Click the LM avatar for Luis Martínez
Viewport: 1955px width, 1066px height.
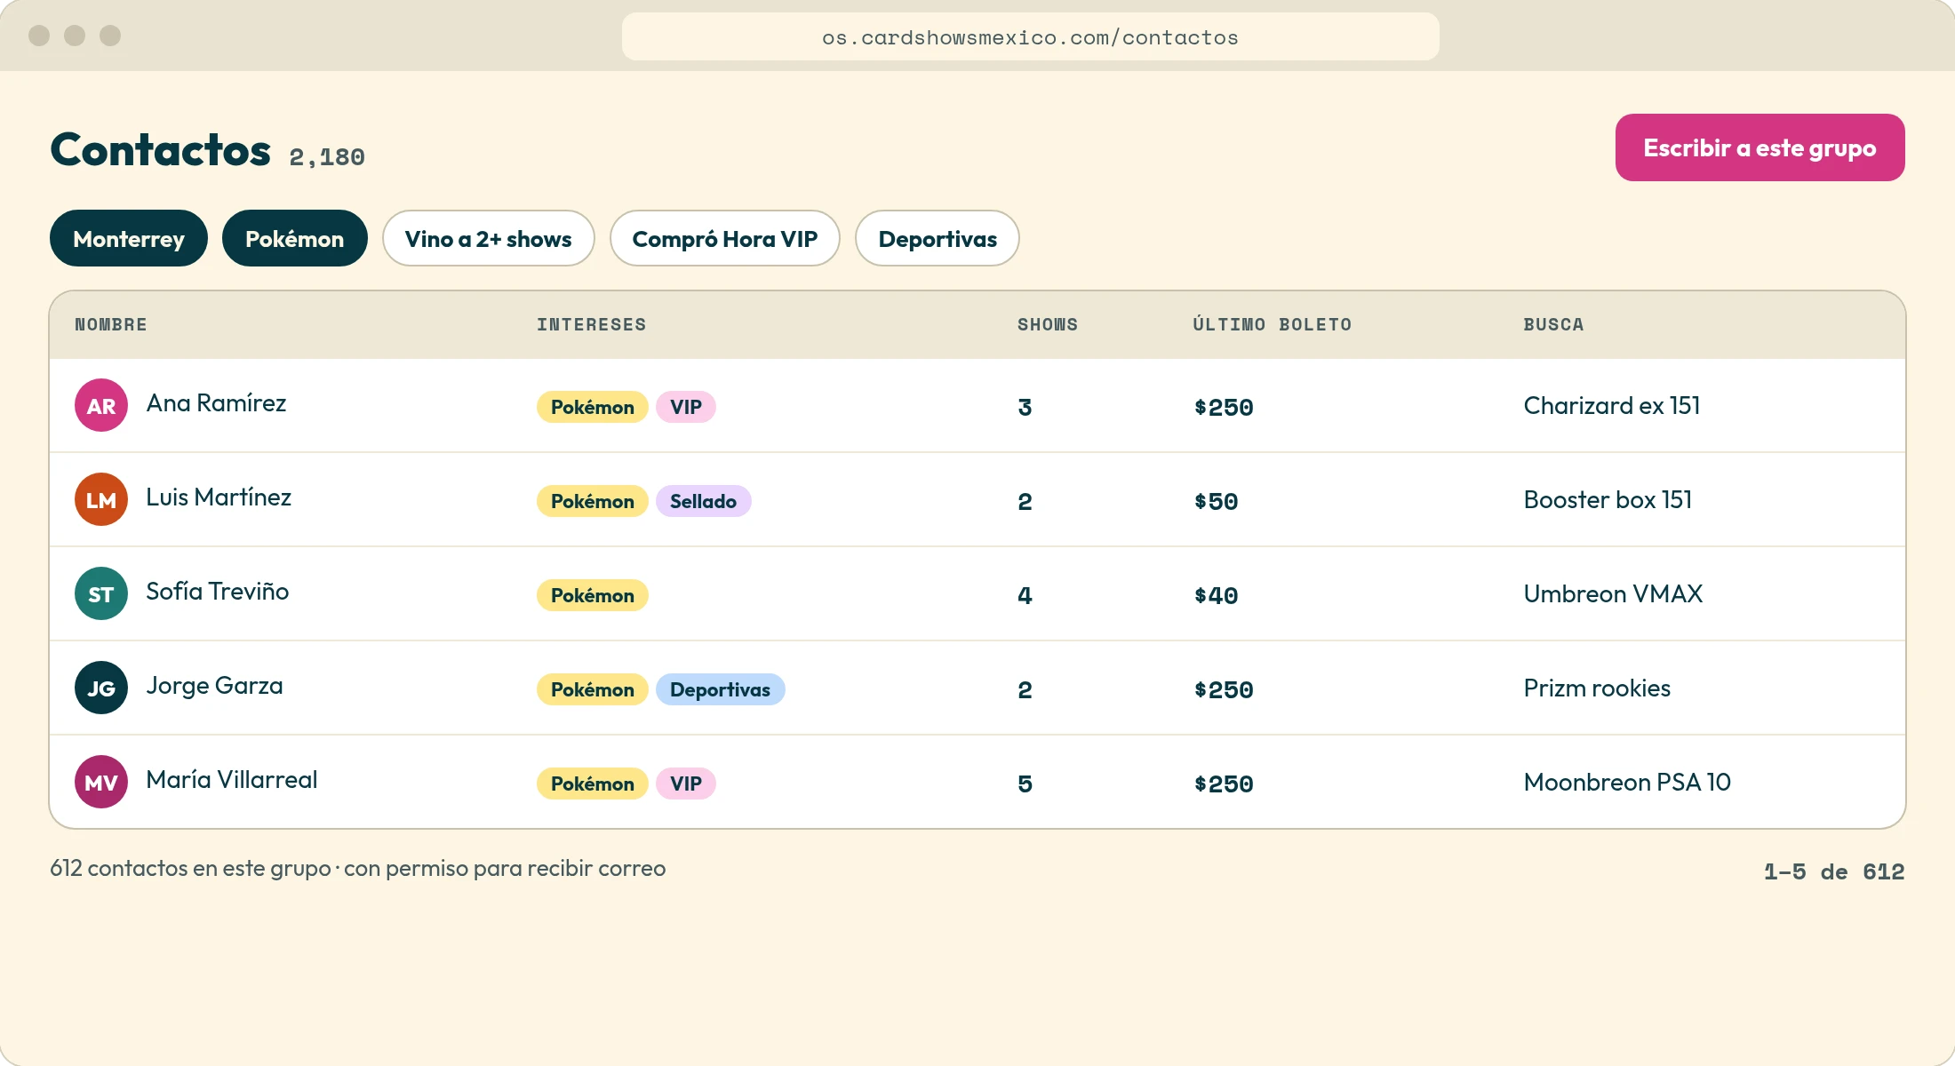point(101,499)
